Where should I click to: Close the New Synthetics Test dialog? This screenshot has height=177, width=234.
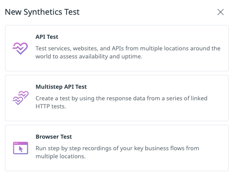pos(221,12)
